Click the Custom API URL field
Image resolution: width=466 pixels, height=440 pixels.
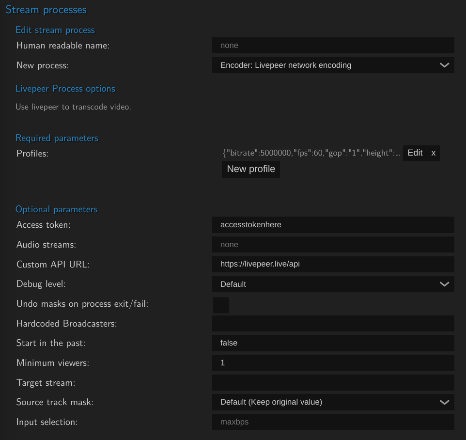333,264
